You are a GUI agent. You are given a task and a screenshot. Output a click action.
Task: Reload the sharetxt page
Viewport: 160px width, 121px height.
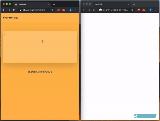(14, 10)
